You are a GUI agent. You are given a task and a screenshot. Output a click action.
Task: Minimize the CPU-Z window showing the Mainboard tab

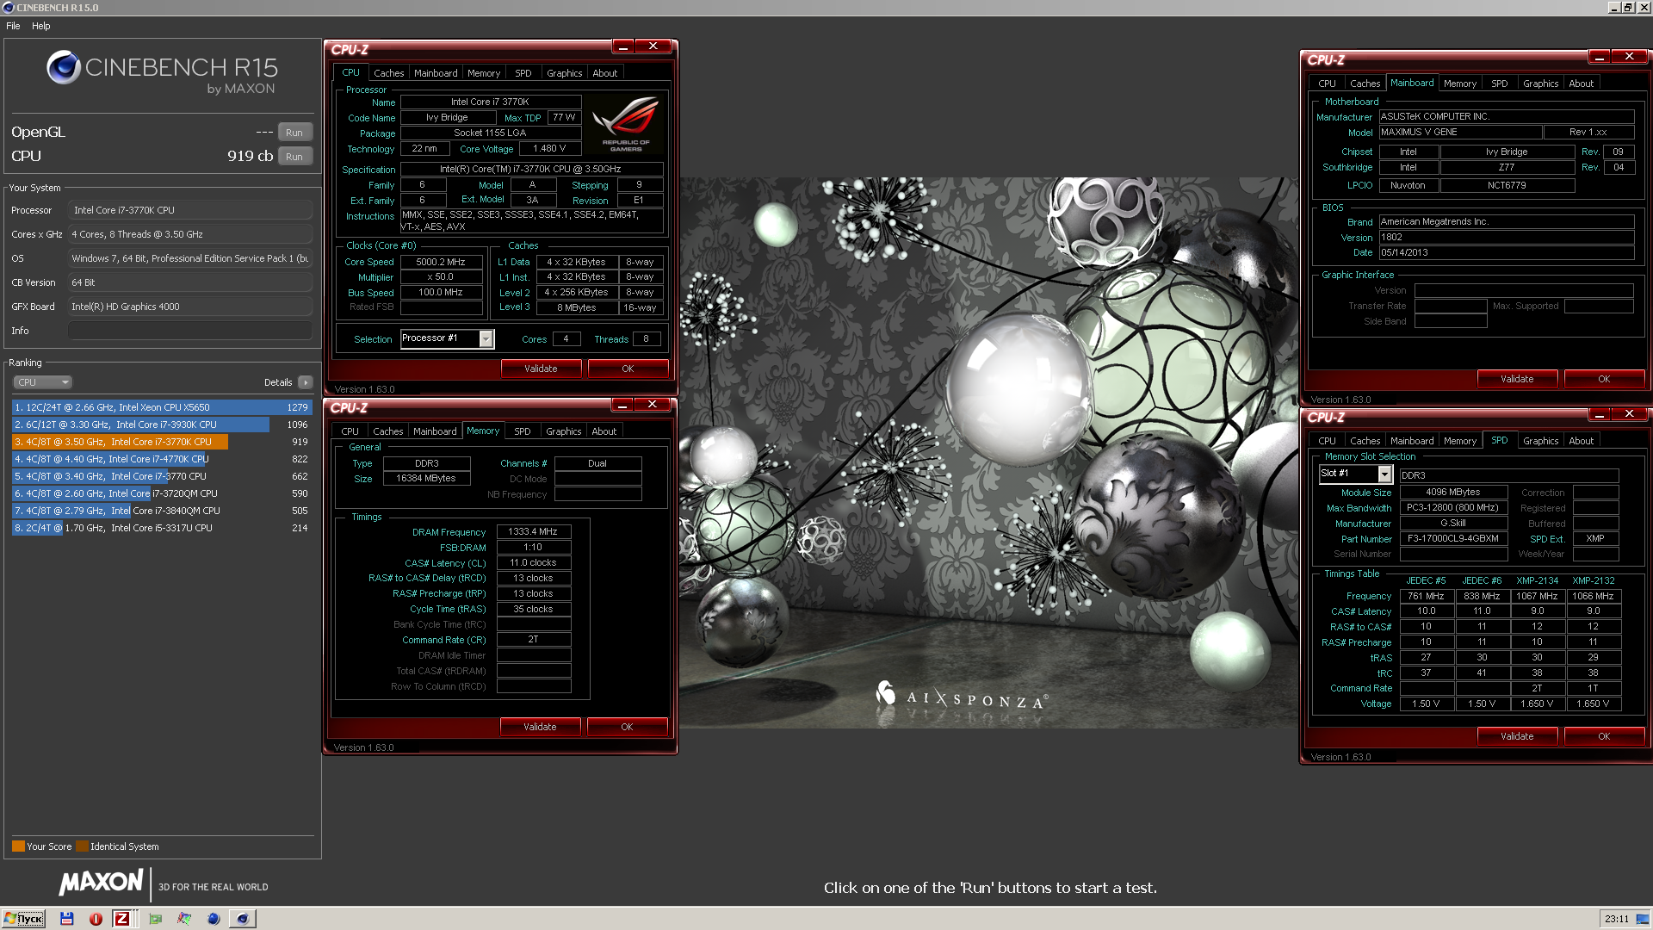click(x=1600, y=57)
